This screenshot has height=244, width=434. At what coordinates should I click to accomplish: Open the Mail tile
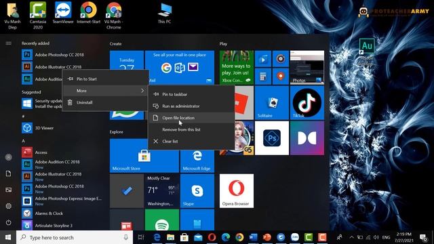(180, 68)
